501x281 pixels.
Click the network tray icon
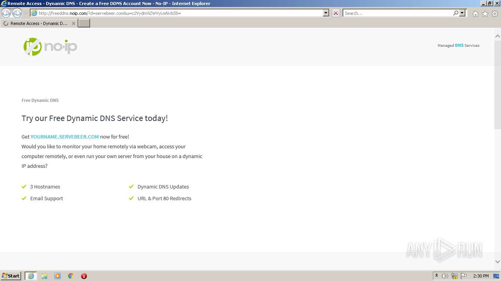(454, 276)
